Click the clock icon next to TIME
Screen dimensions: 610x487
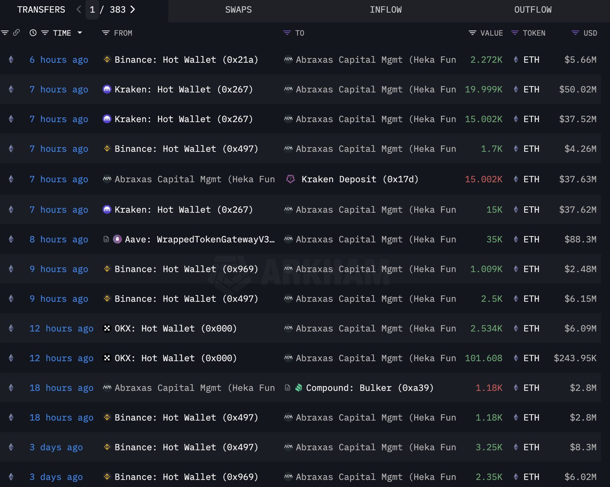click(33, 33)
